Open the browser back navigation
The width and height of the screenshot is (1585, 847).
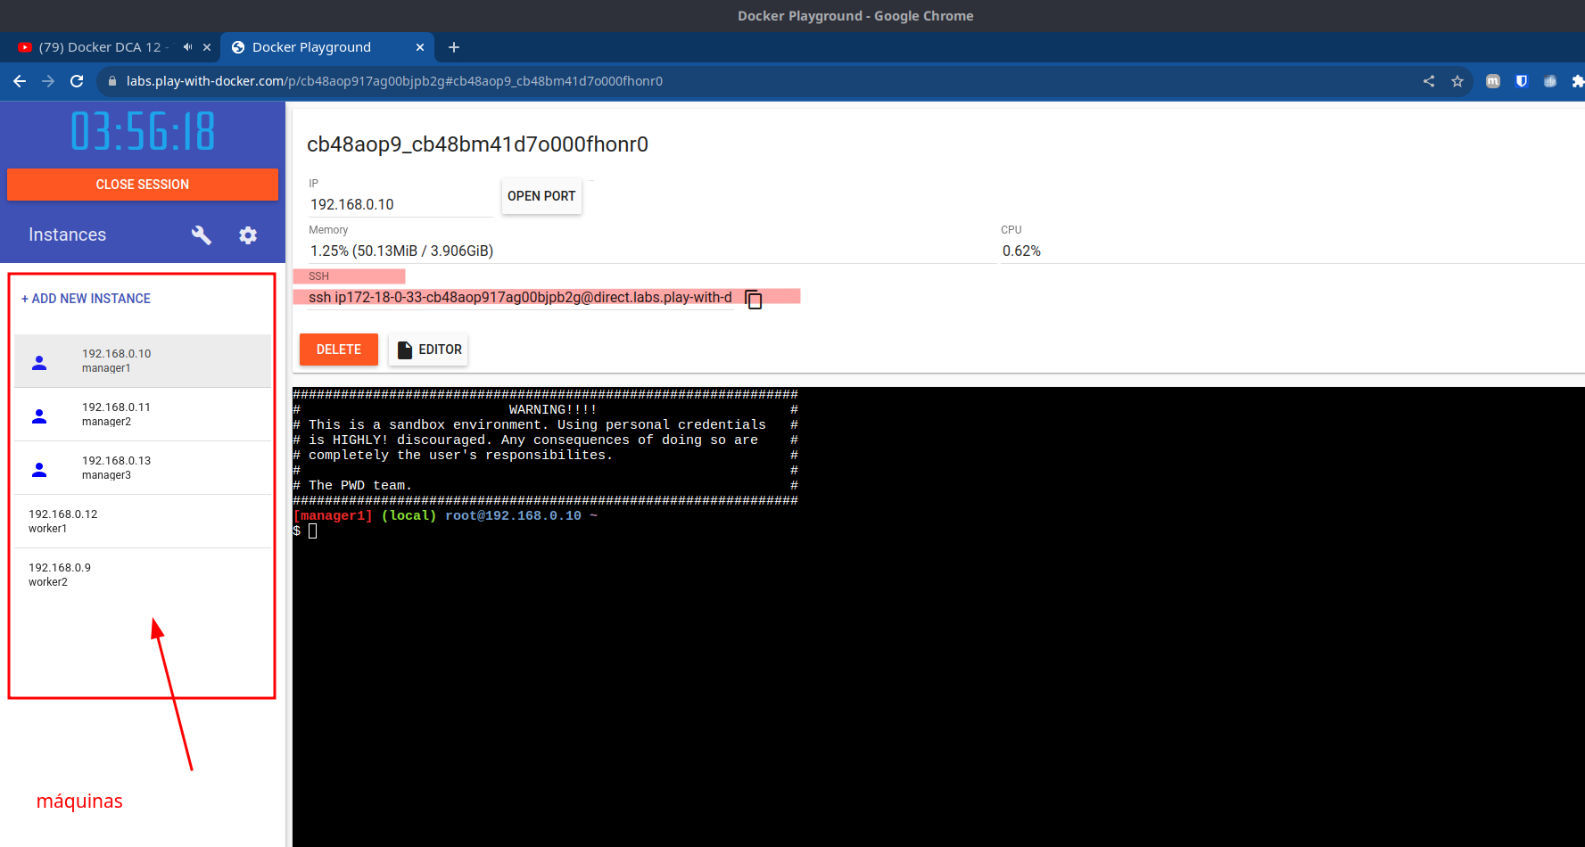[x=19, y=80]
